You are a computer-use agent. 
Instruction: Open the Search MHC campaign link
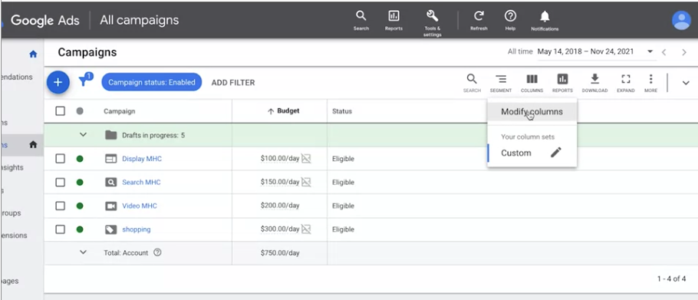coord(141,182)
